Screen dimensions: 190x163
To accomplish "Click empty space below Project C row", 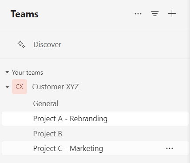I will tap(95, 159).
